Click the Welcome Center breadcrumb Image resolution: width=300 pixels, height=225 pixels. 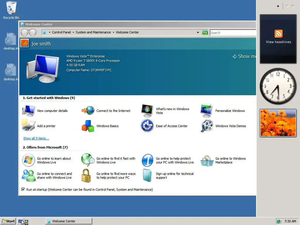click(x=127, y=32)
